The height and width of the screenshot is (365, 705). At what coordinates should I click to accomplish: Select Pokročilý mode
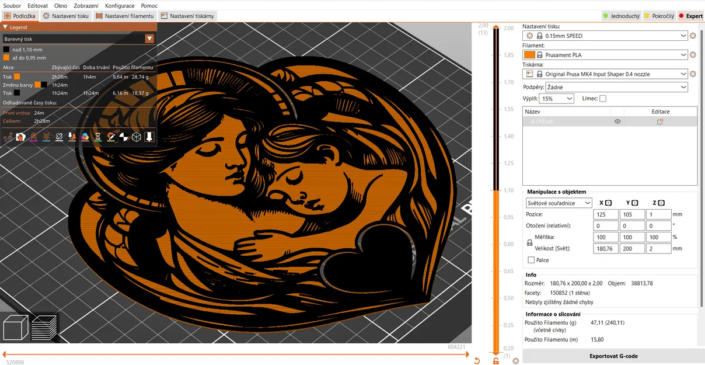pos(659,16)
